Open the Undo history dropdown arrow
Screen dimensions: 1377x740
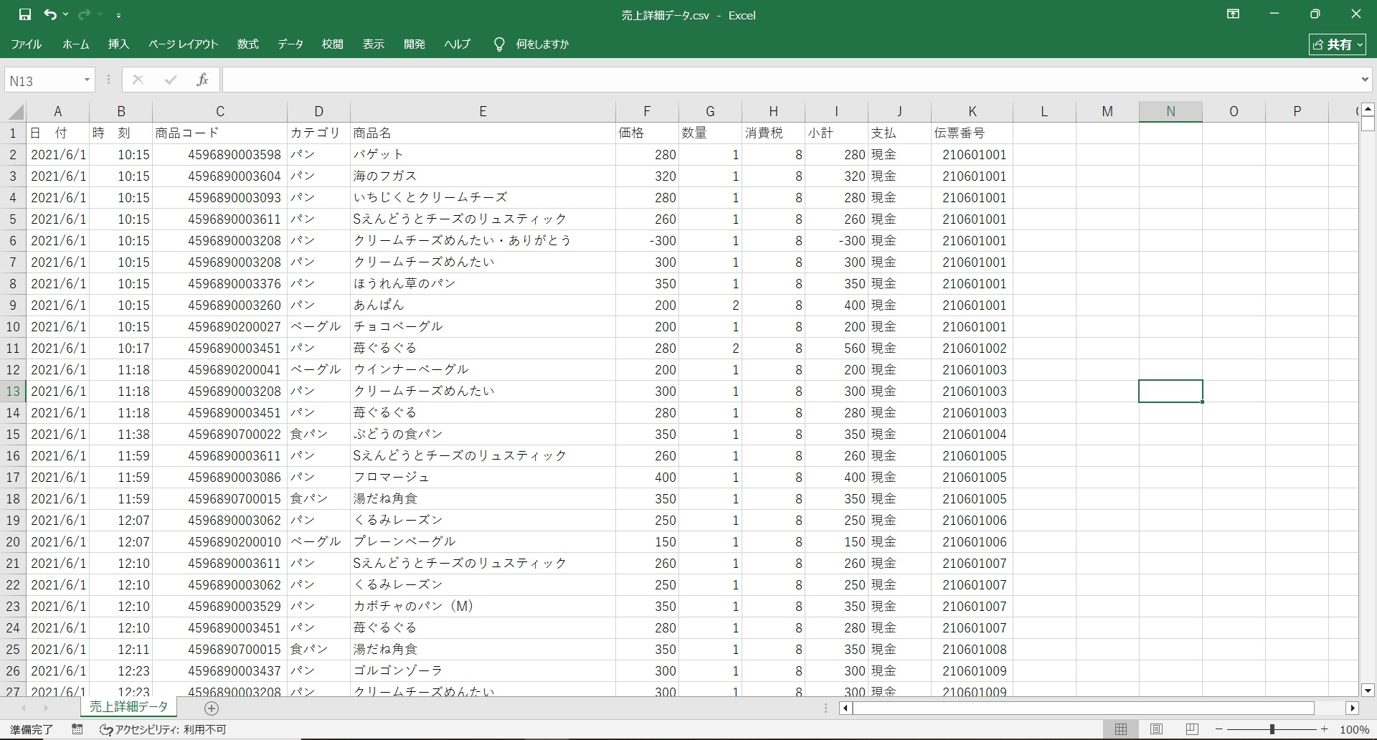(x=65, y=14)
